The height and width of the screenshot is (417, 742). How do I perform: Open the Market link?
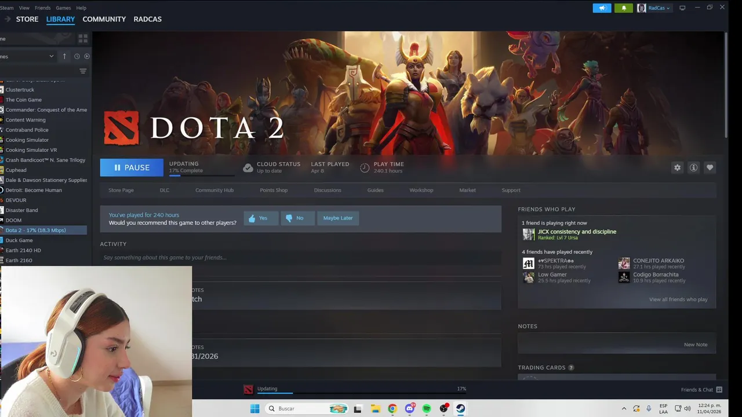(x=467, y=190)
